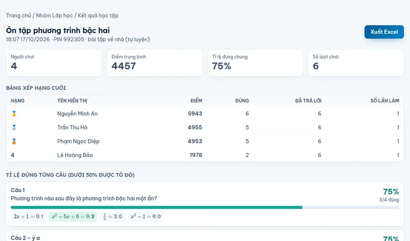This screenshot has height=241, width=410.
Task: Click the Người chơi stat card
Action: 54,63
